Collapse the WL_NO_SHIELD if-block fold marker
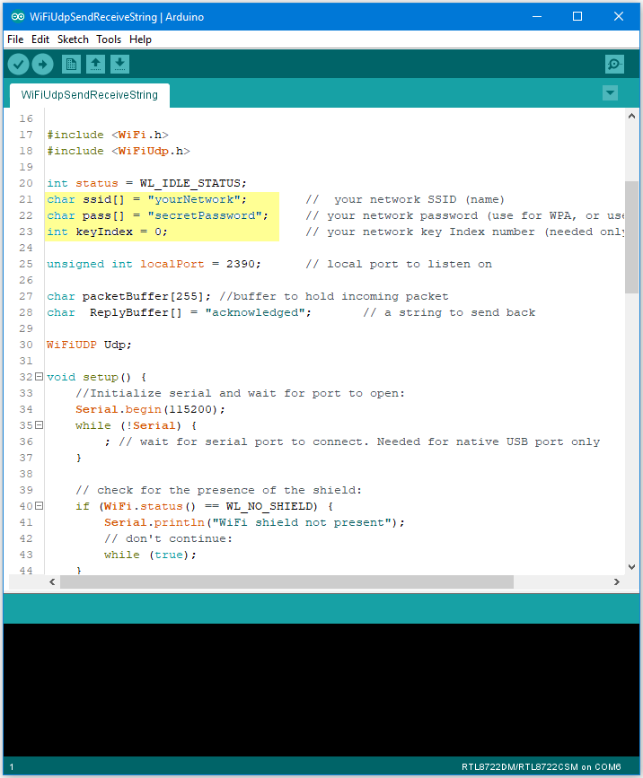The width and height of the screenshot is (643, 778). [39, 506]
